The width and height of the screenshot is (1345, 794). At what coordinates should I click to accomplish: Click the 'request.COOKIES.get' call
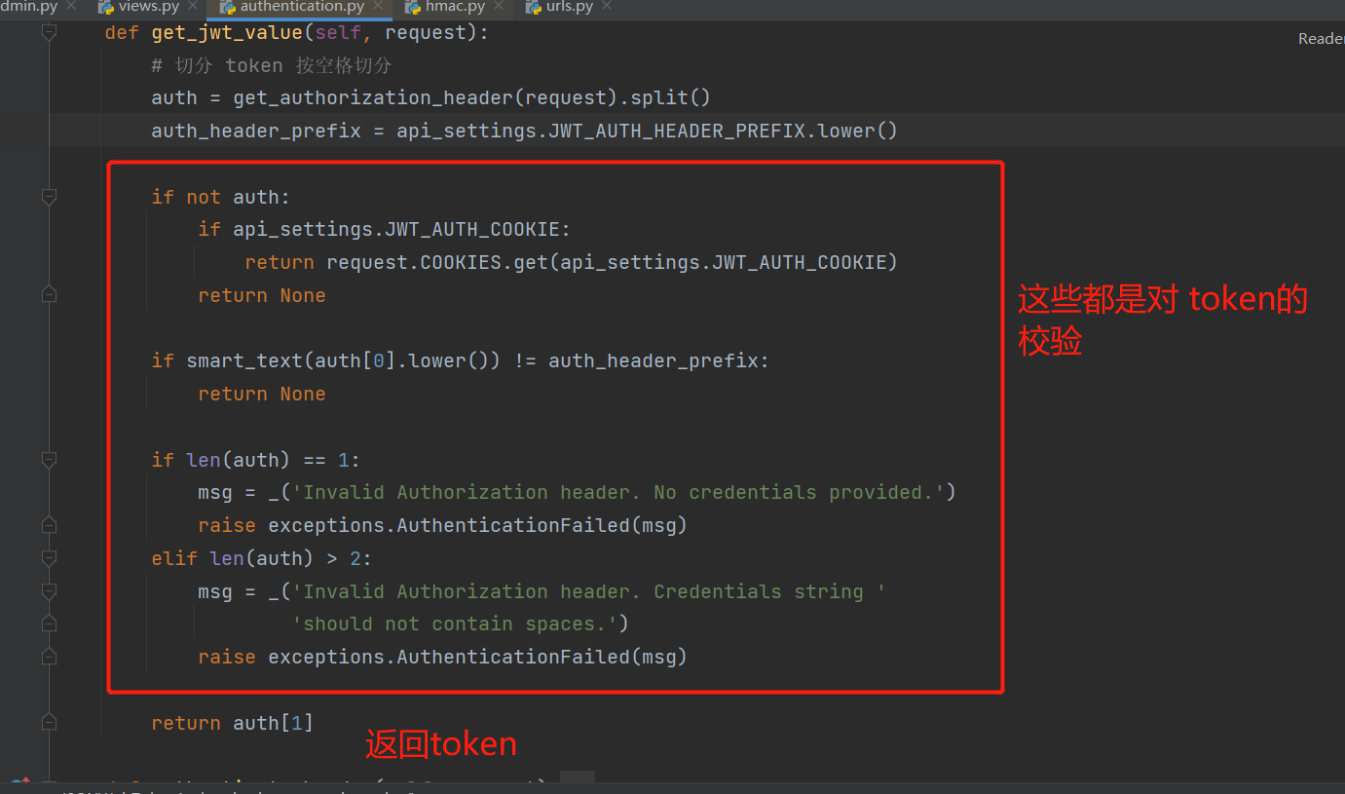coord(437,262)
